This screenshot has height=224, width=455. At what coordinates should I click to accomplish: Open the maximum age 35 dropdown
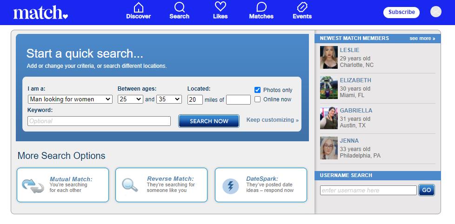point(169,99)
